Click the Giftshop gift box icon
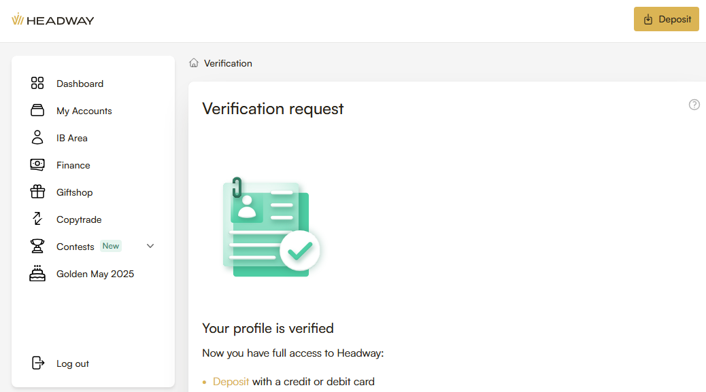The height and width of the screenshot is (392, 706). pyautogui.click(x=37, y=192)
